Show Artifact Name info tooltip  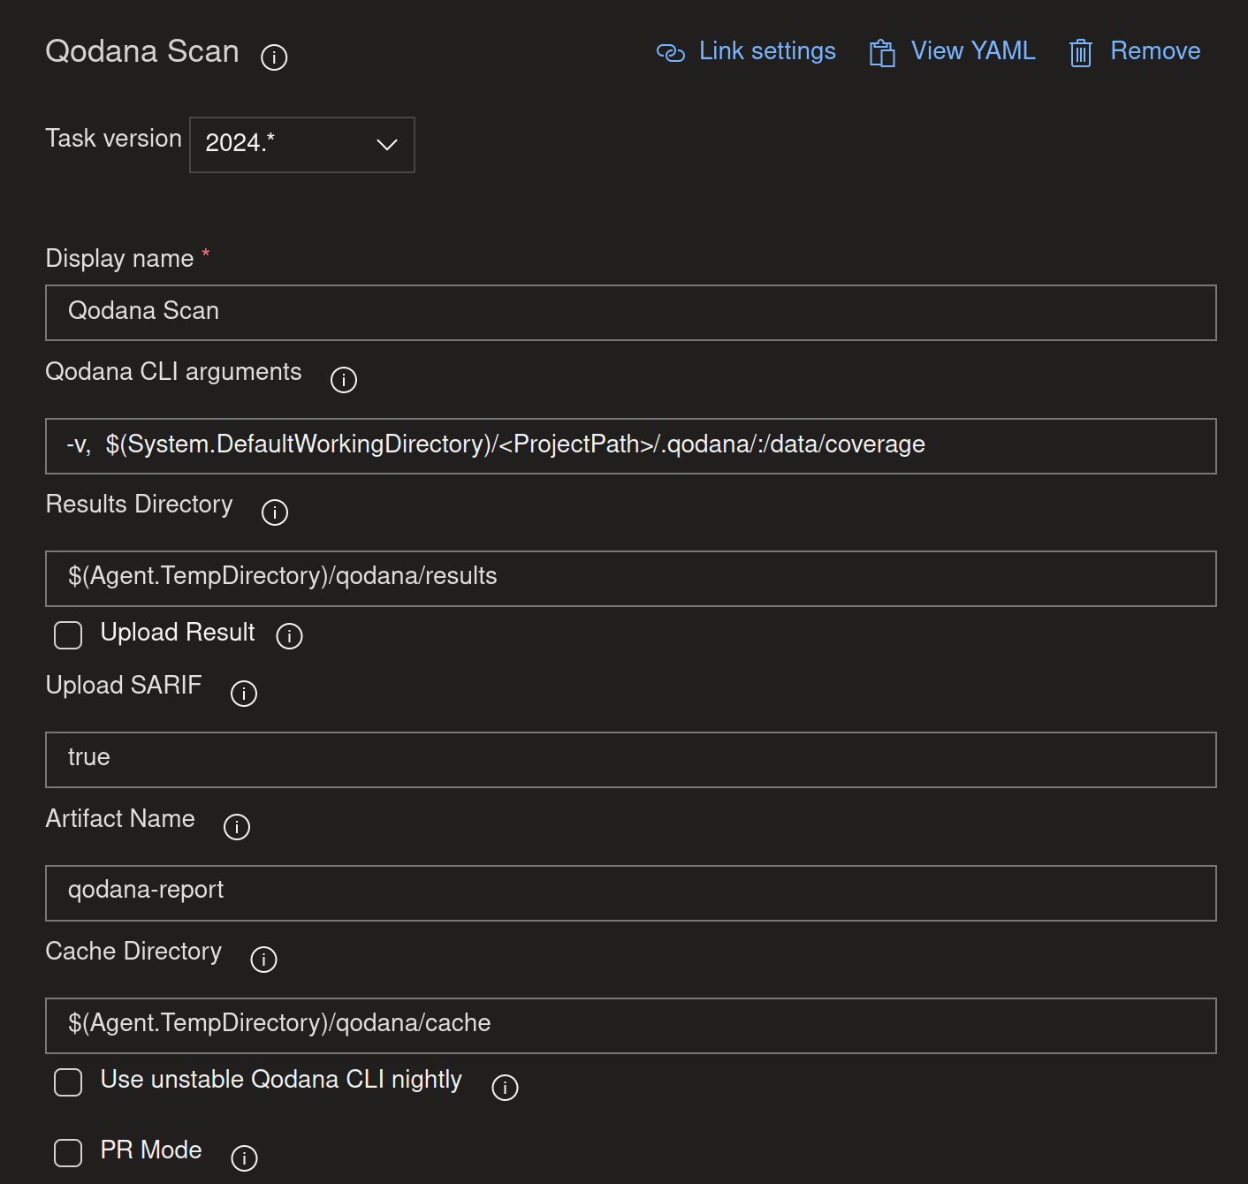(236, 827)
